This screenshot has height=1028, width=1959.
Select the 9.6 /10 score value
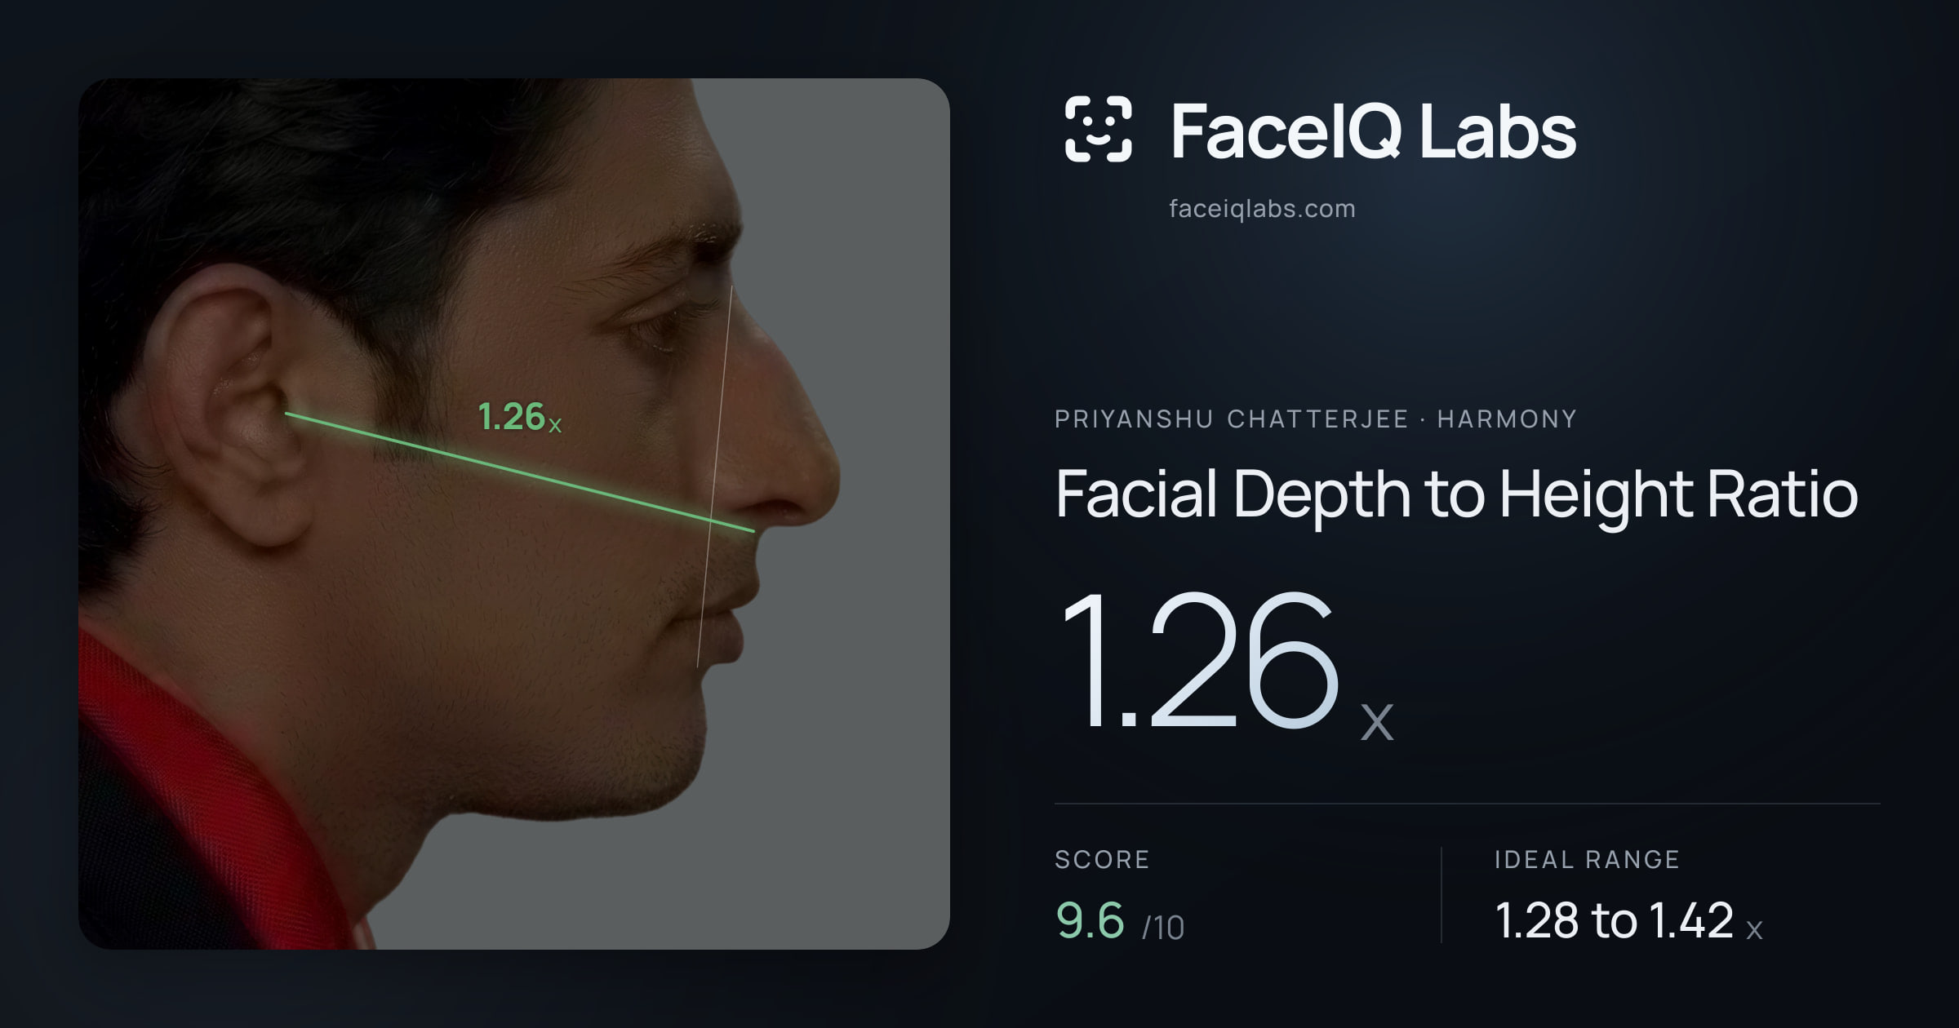(1120, 921)
